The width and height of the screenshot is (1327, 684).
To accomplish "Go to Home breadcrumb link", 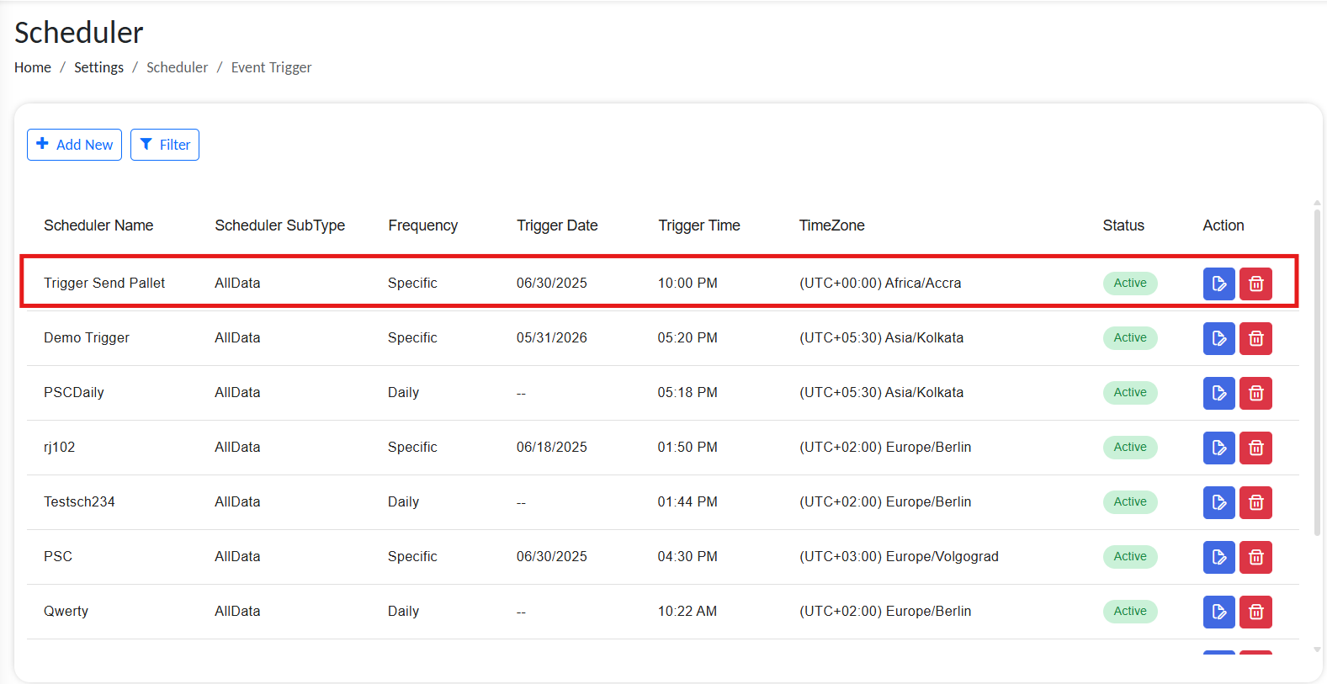I will tap(33, 67).
